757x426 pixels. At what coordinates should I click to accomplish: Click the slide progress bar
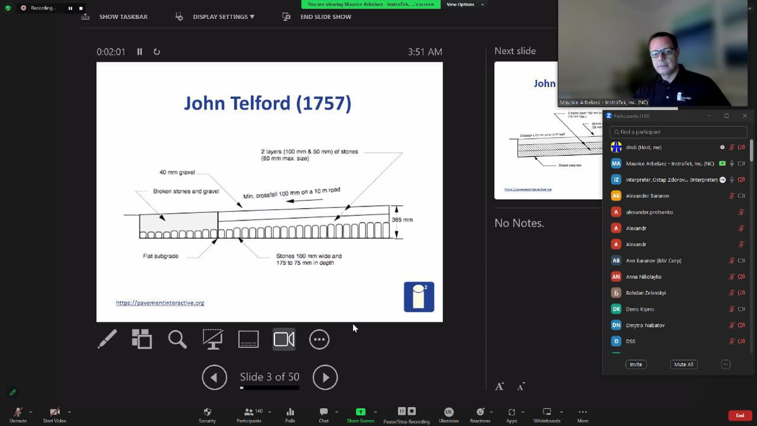pos(270,388)
